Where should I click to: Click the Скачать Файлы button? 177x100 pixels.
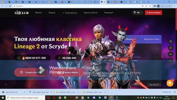coord(68,72)
